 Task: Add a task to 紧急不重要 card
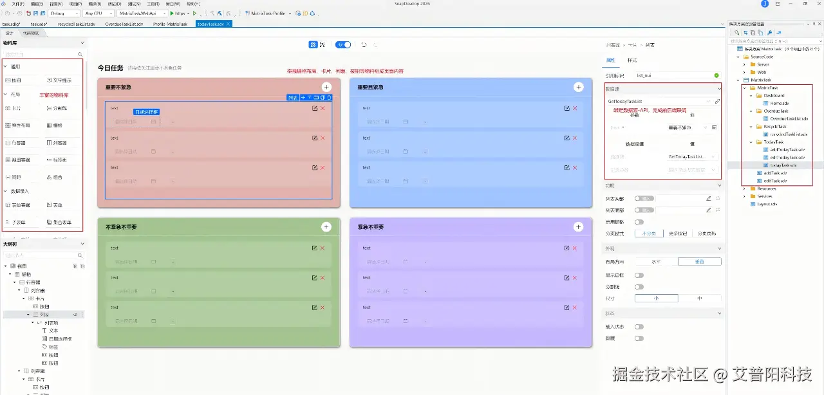[x=579, y=226]
